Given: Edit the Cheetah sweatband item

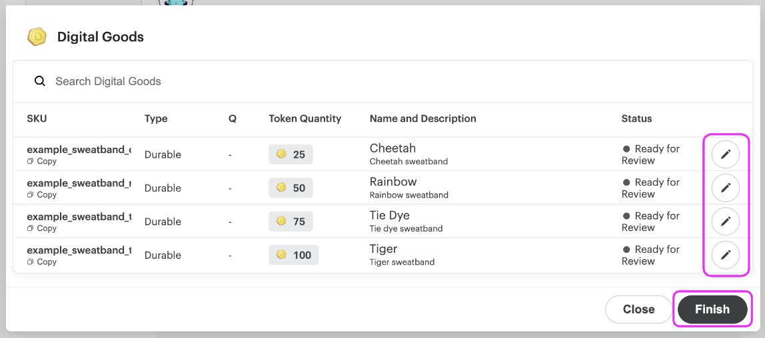Looking at the screenshot, I should click(x=726, y=154).
